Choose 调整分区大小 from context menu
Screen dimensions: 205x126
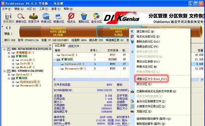[151, 79]
